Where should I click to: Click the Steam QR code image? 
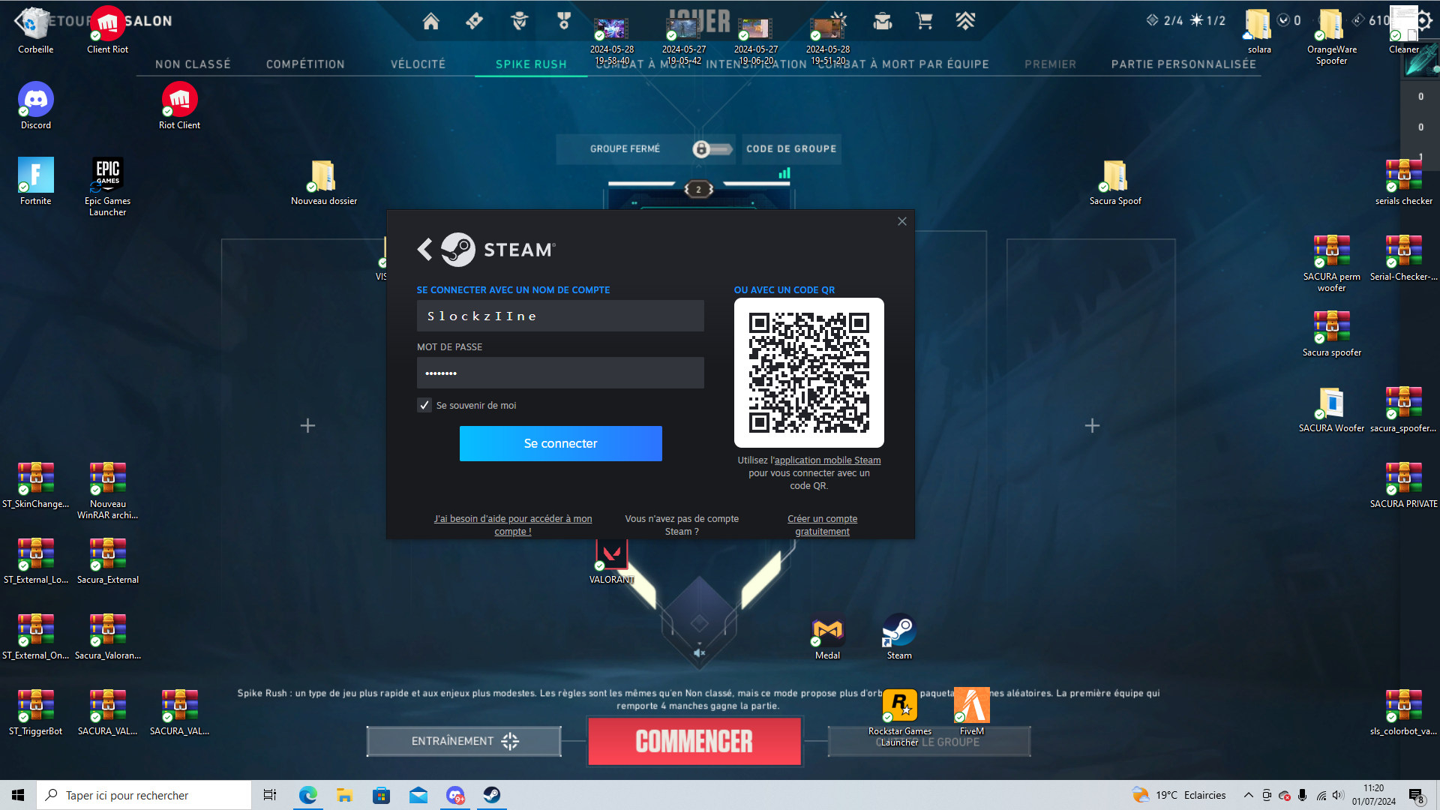[809, 373]
